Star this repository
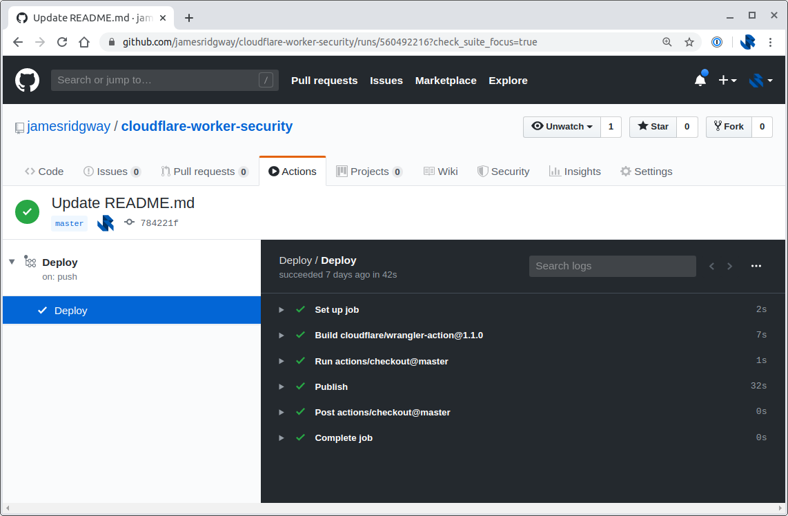 [653, 127]
